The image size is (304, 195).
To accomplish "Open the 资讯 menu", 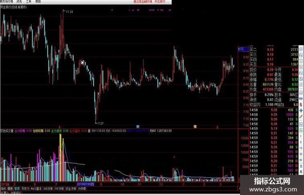I will [19, 1].
